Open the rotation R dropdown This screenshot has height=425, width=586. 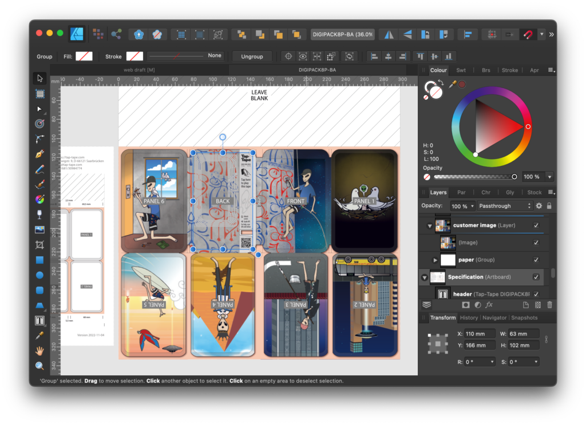pyautogui.click(x=492, y=362)
